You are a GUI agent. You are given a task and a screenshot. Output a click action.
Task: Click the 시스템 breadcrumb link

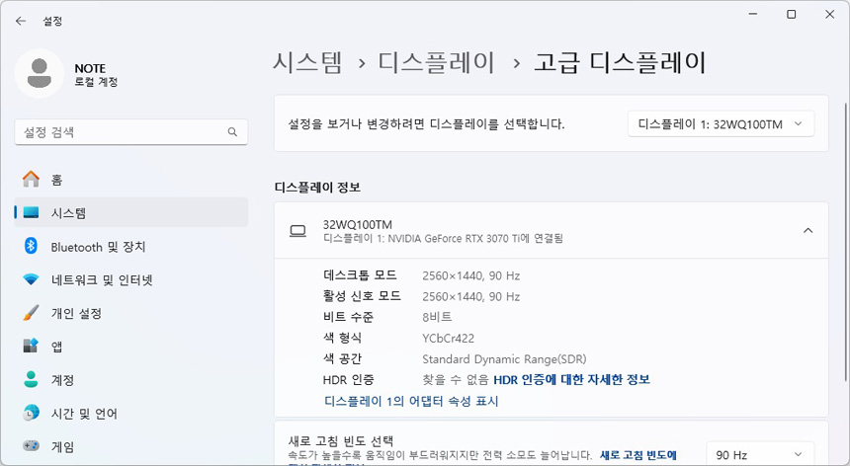coord(307,63)
